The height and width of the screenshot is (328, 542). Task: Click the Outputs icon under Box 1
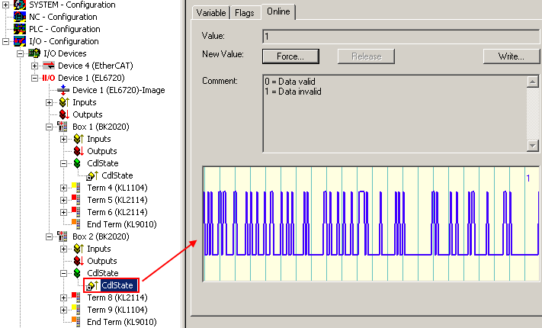[79, 151]
